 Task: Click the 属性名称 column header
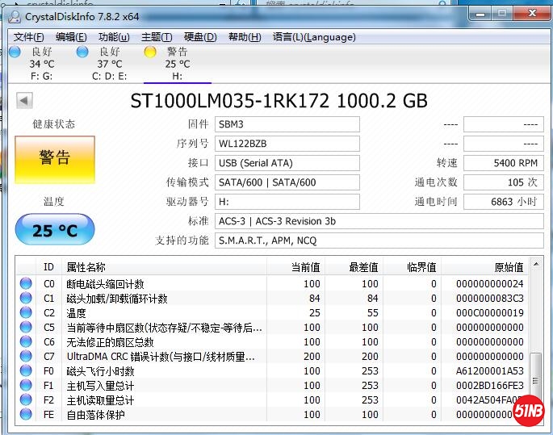coord(161,267)
